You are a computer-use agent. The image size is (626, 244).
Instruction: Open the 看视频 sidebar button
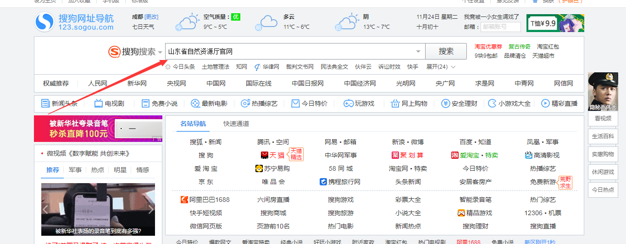click(x=603, y=119)
